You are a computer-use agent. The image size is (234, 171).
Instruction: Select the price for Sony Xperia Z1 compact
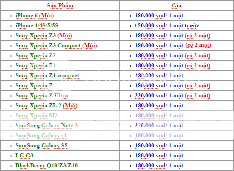point(159,75)
